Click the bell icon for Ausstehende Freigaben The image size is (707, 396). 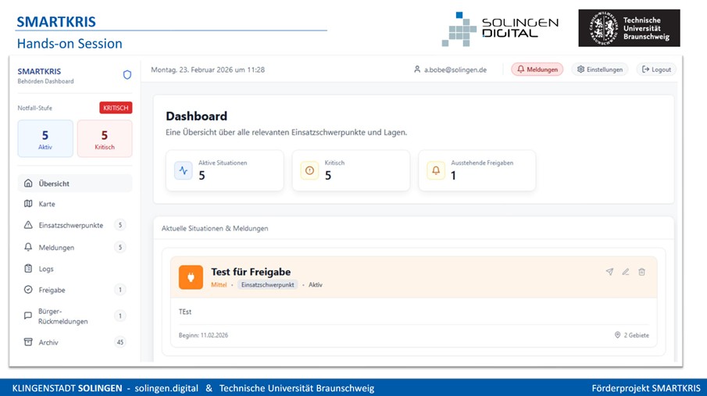[436, 170]
